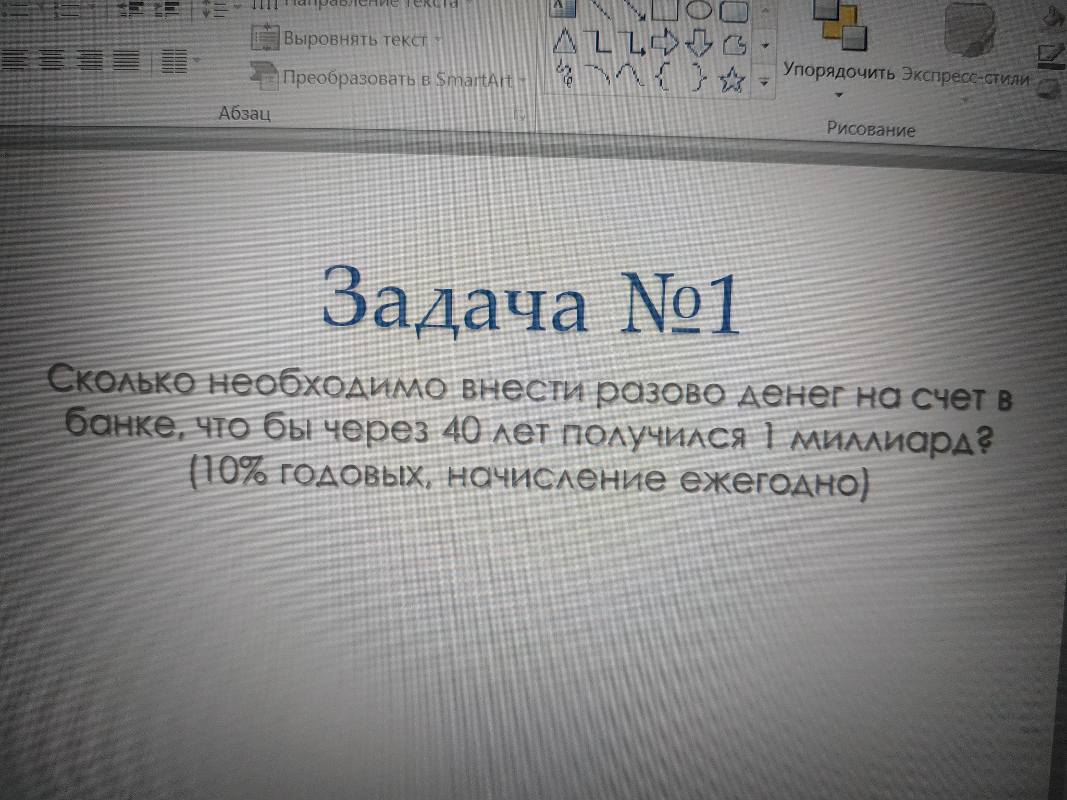Screen dimensions: 1067x800
Task: Click the shape effects icon
Action: point(1049,89)
